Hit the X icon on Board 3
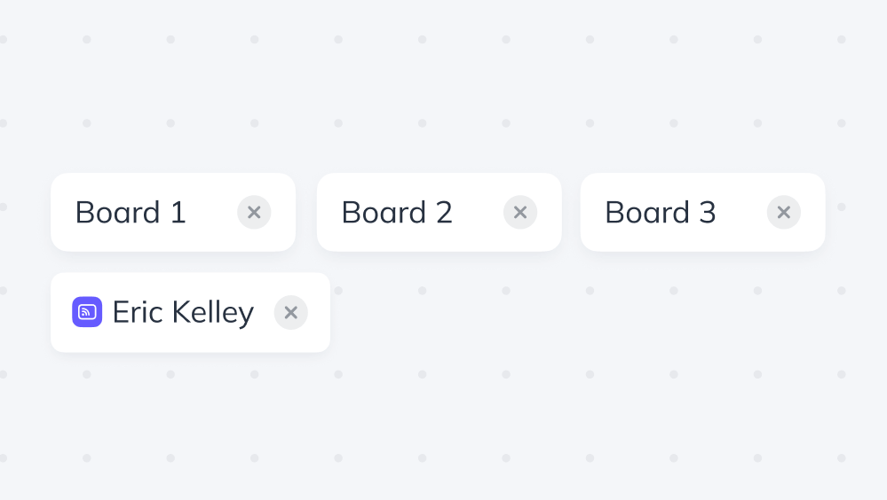 [x=784, y=213]
